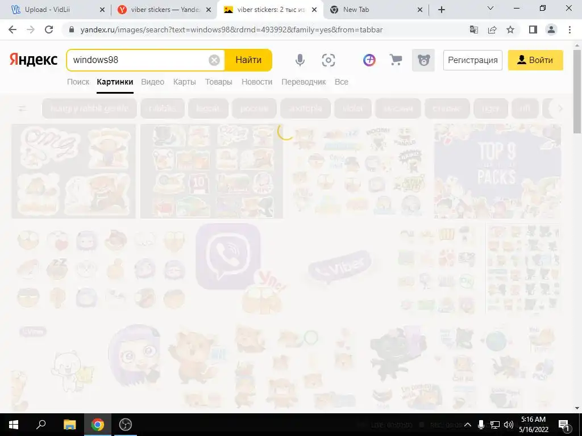Open Google Translate page icon
Image resolution: width=582 pixels, height=436 pixels.
click(x=473, y=30)
